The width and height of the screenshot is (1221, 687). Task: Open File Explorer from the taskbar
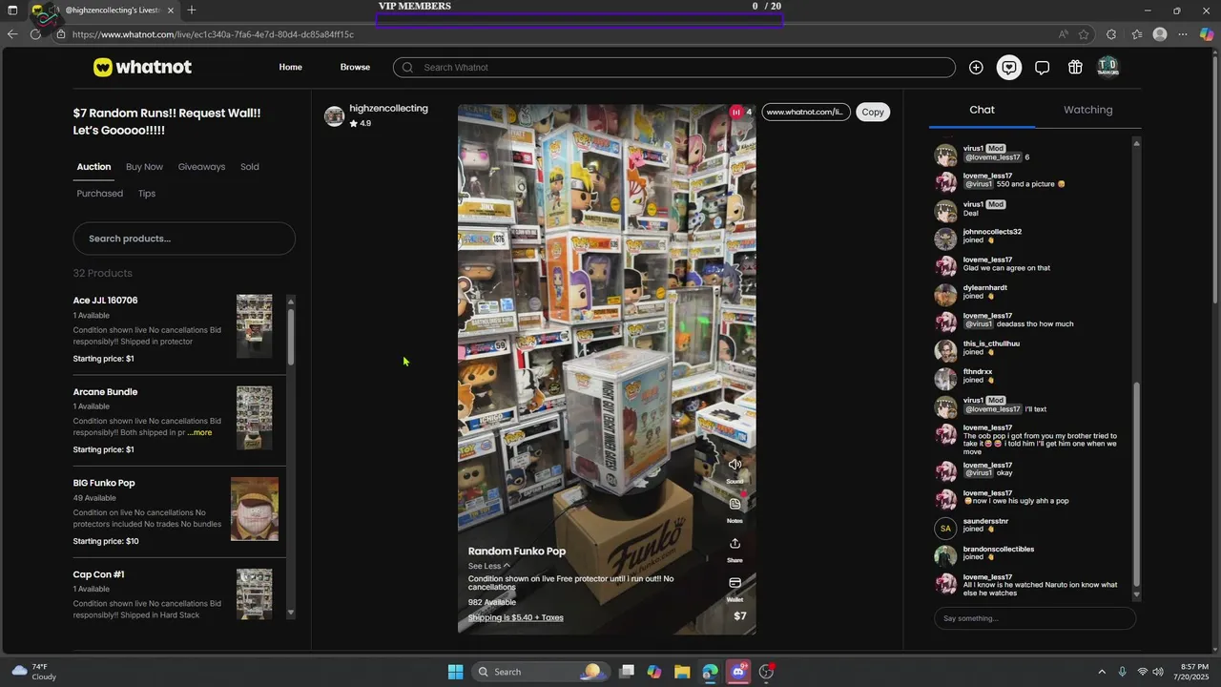click(x=682, y=672)
